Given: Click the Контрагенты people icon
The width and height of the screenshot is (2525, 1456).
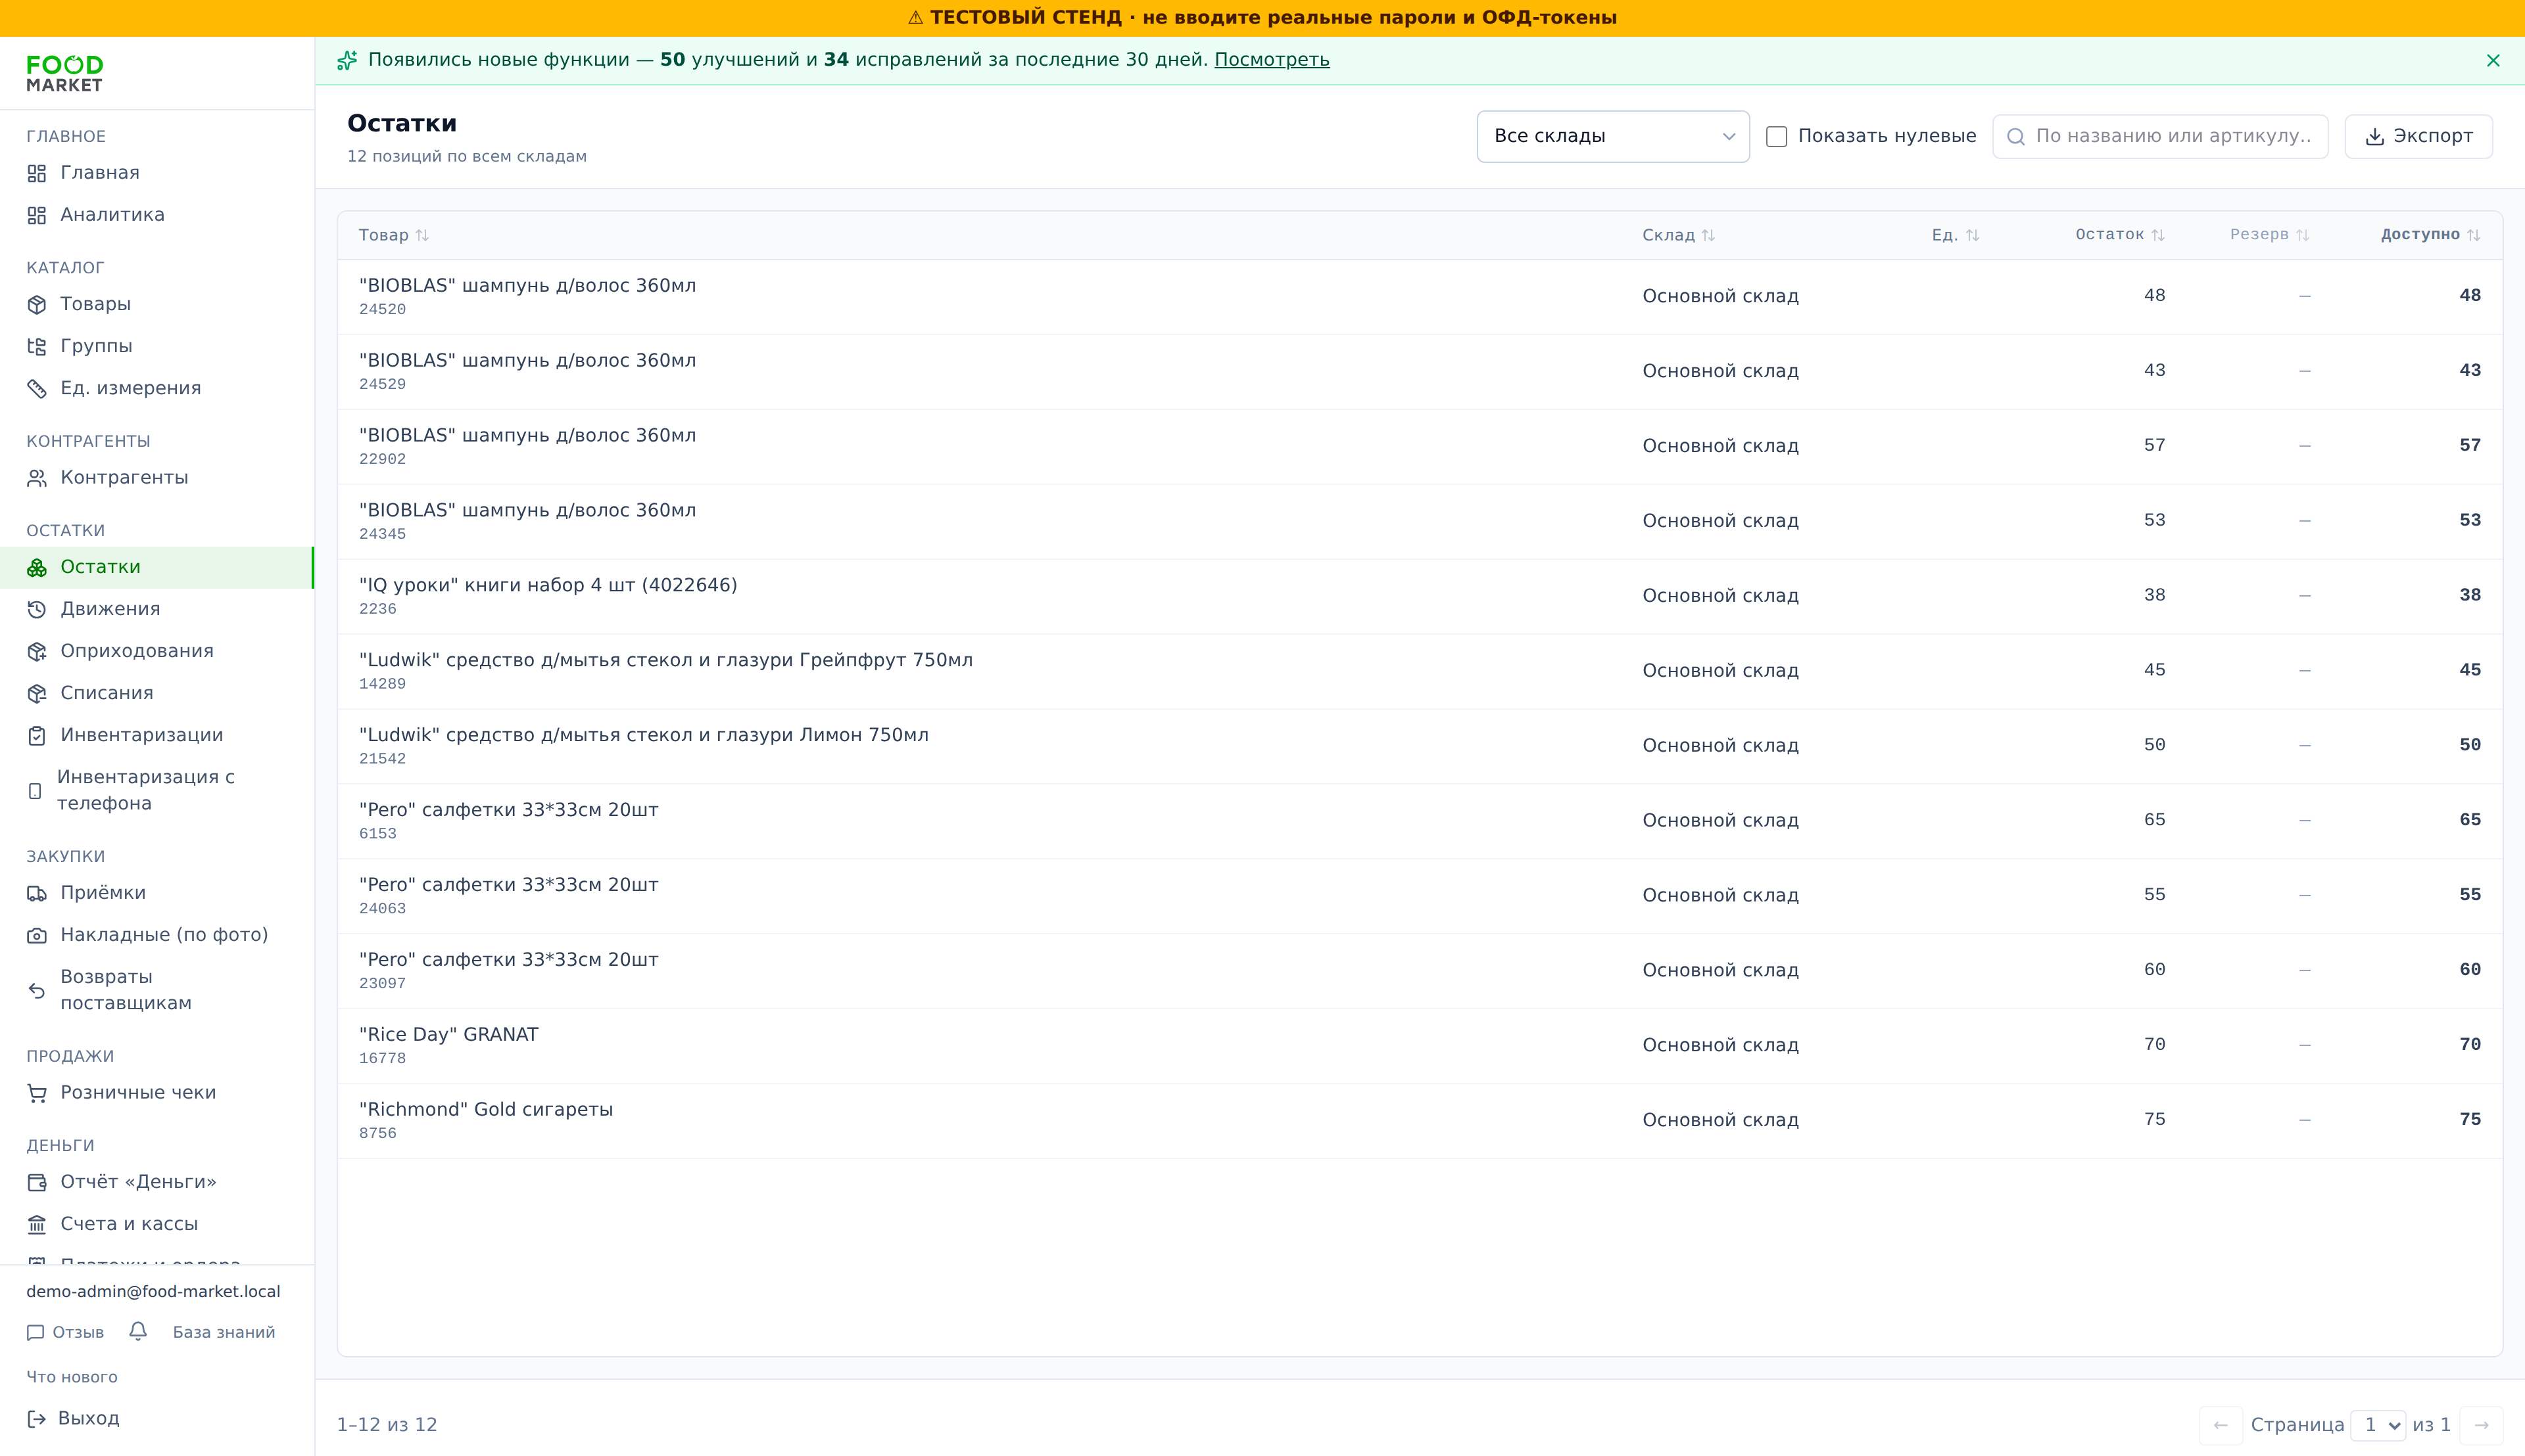Looking at the screenshot, I should pyautogui.click(x=37, y=478).
